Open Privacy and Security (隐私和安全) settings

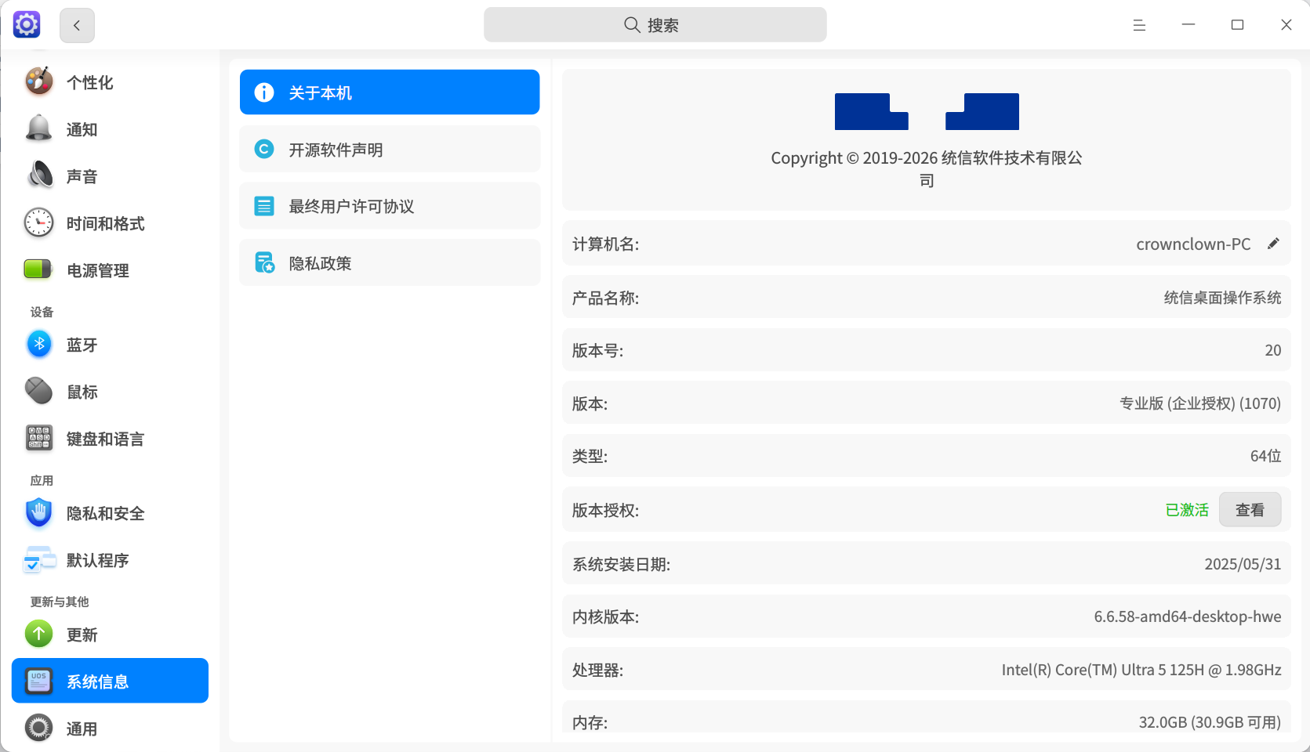click(110, 513)
